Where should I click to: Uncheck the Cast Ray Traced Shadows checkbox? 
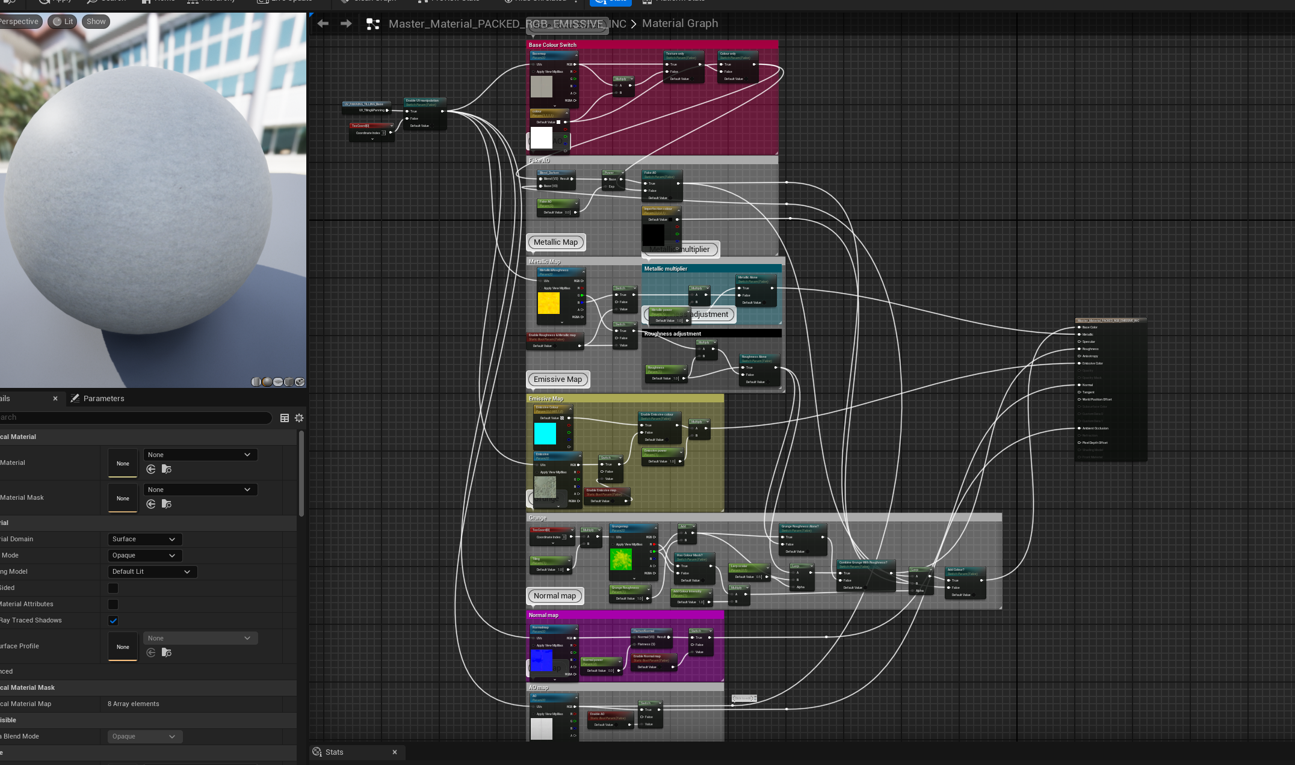tap(113, 621)
